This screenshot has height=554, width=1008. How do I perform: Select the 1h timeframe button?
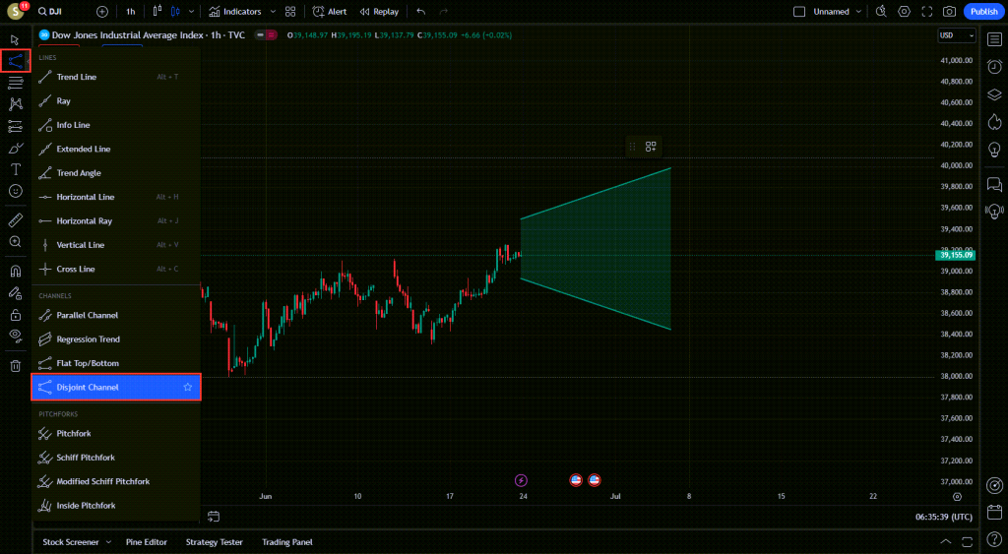pyautogui.click(x=131, y=12)
